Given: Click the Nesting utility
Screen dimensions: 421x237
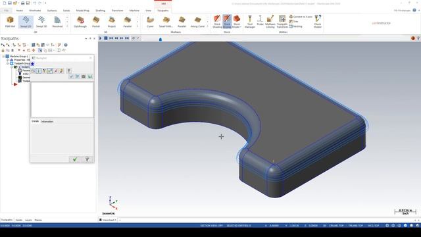Looking at the screenshot, I should (295, 26).
